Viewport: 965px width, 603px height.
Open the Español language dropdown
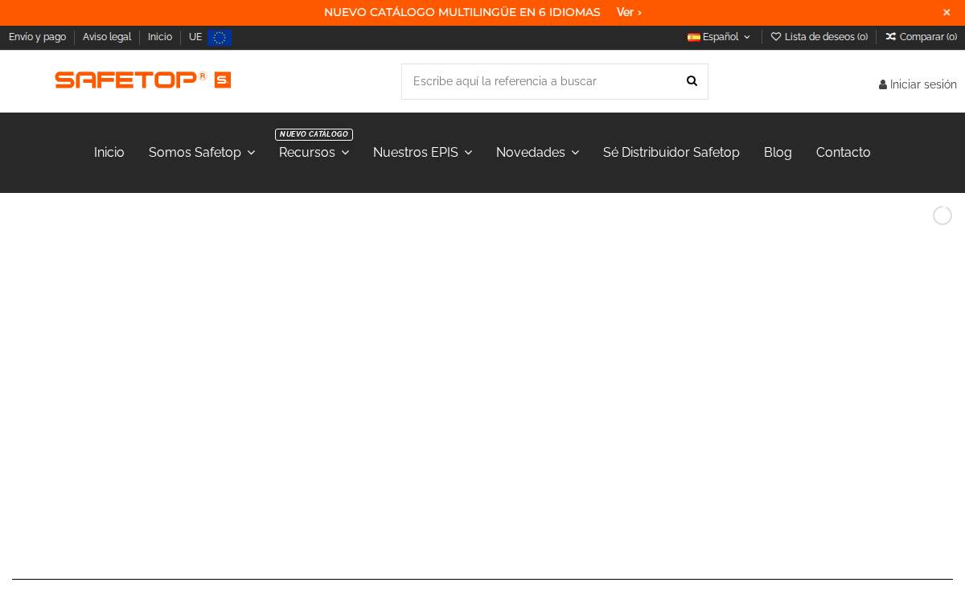720,37
